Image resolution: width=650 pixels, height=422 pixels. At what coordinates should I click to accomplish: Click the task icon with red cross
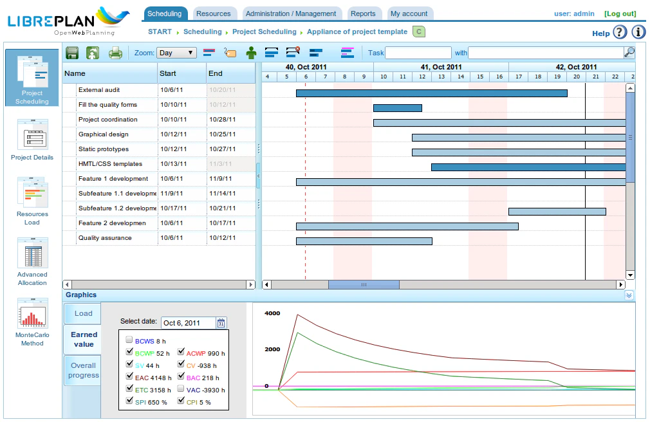293,52
